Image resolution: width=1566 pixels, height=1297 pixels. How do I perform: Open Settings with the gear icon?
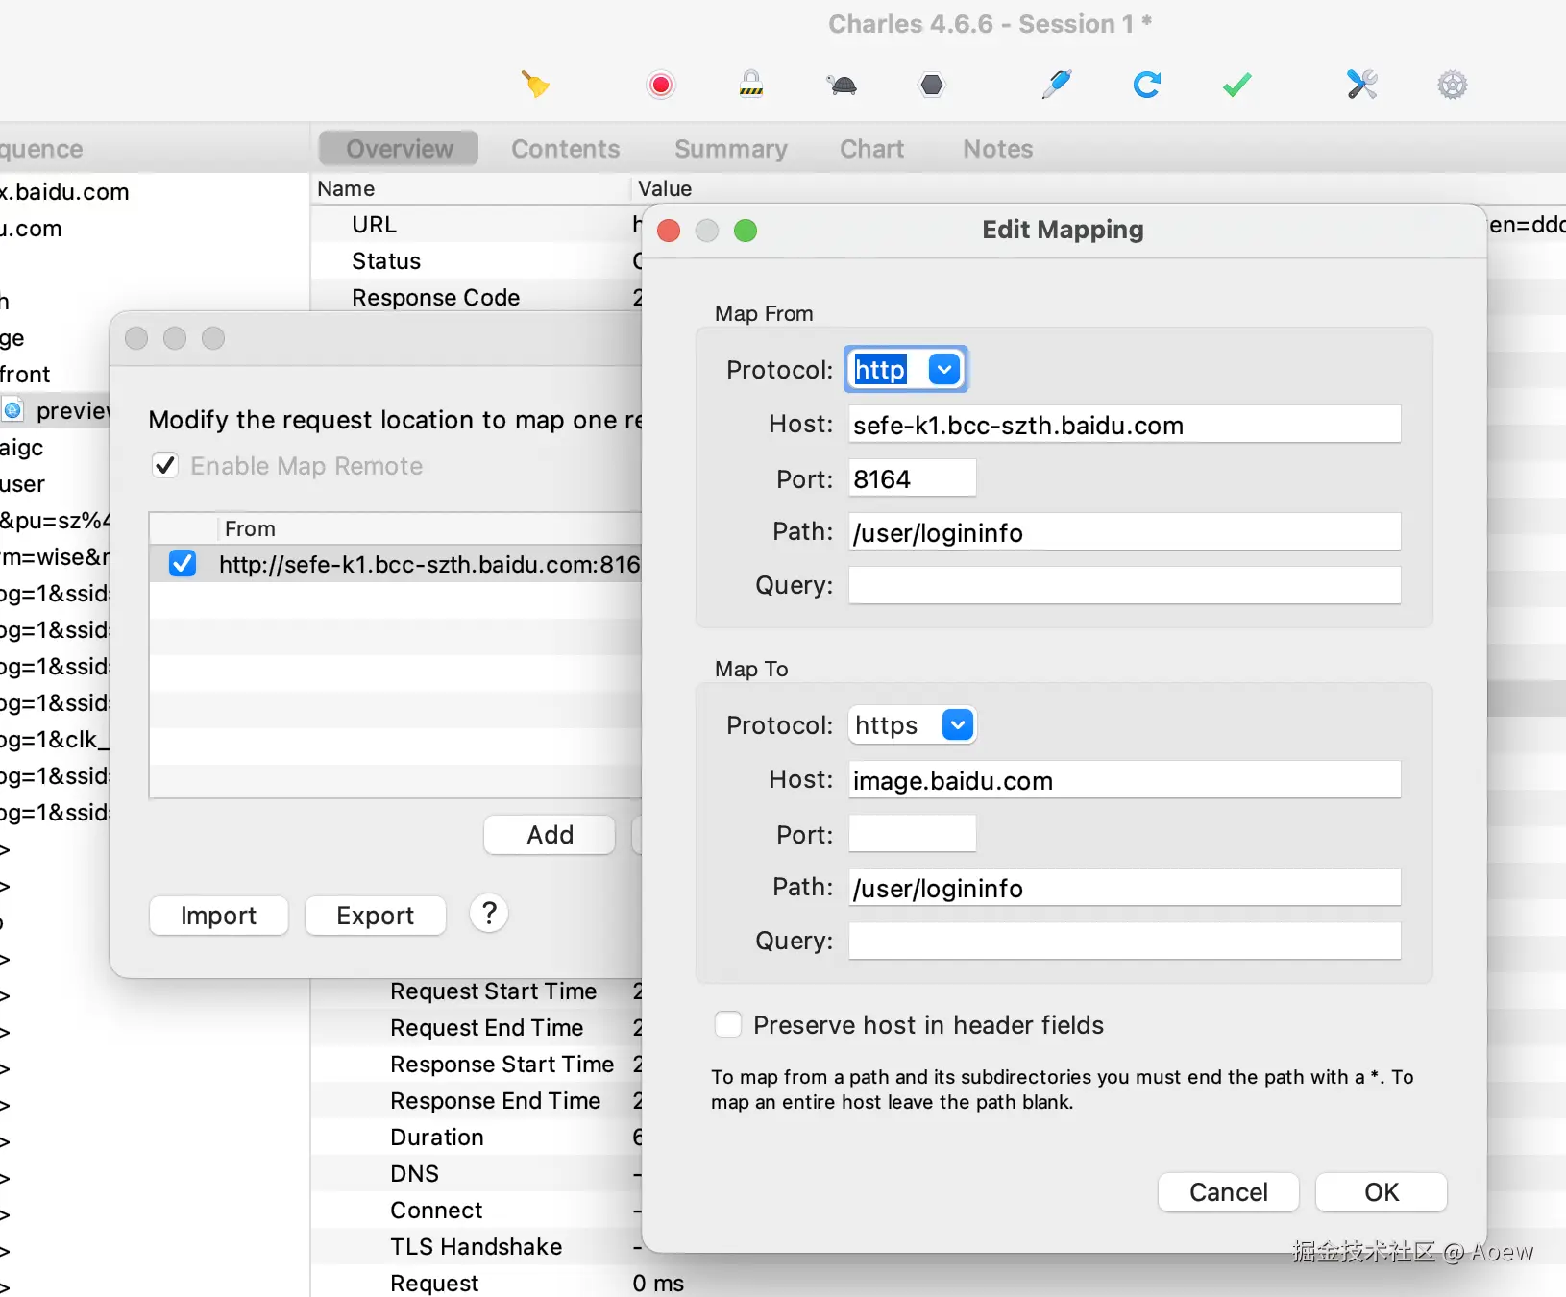pyautogui.click(x=1453, y=85)
